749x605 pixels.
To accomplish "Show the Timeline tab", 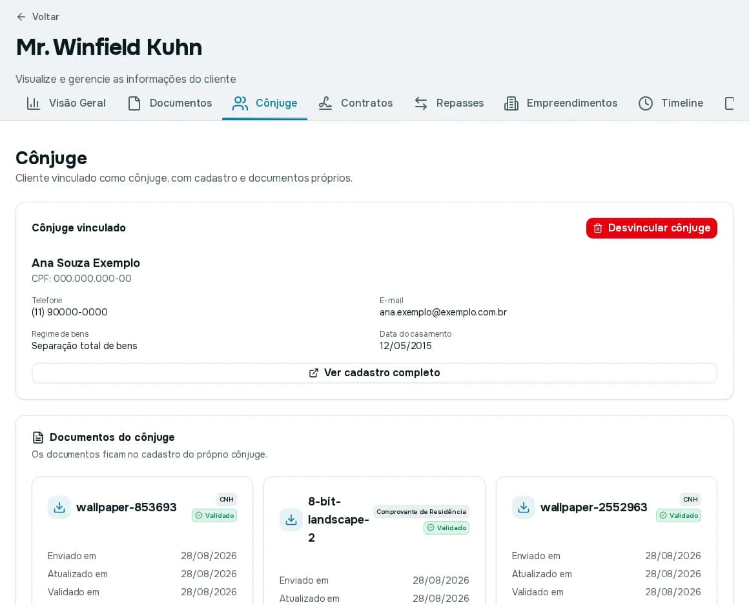I will (x=671, y=103).
